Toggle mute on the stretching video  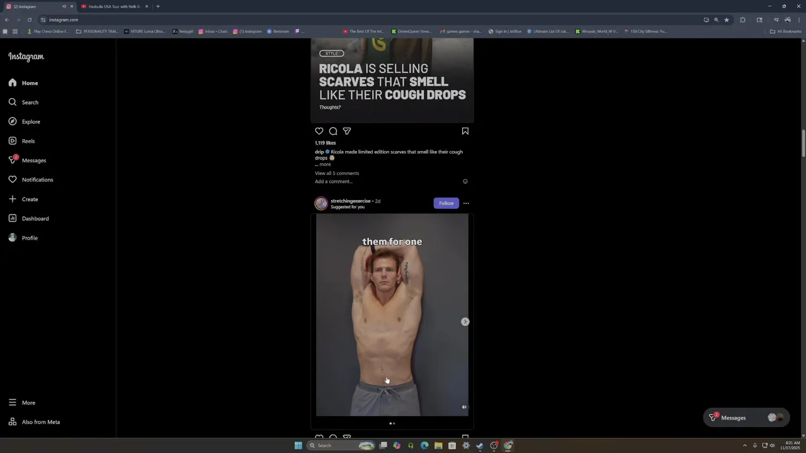464,407
